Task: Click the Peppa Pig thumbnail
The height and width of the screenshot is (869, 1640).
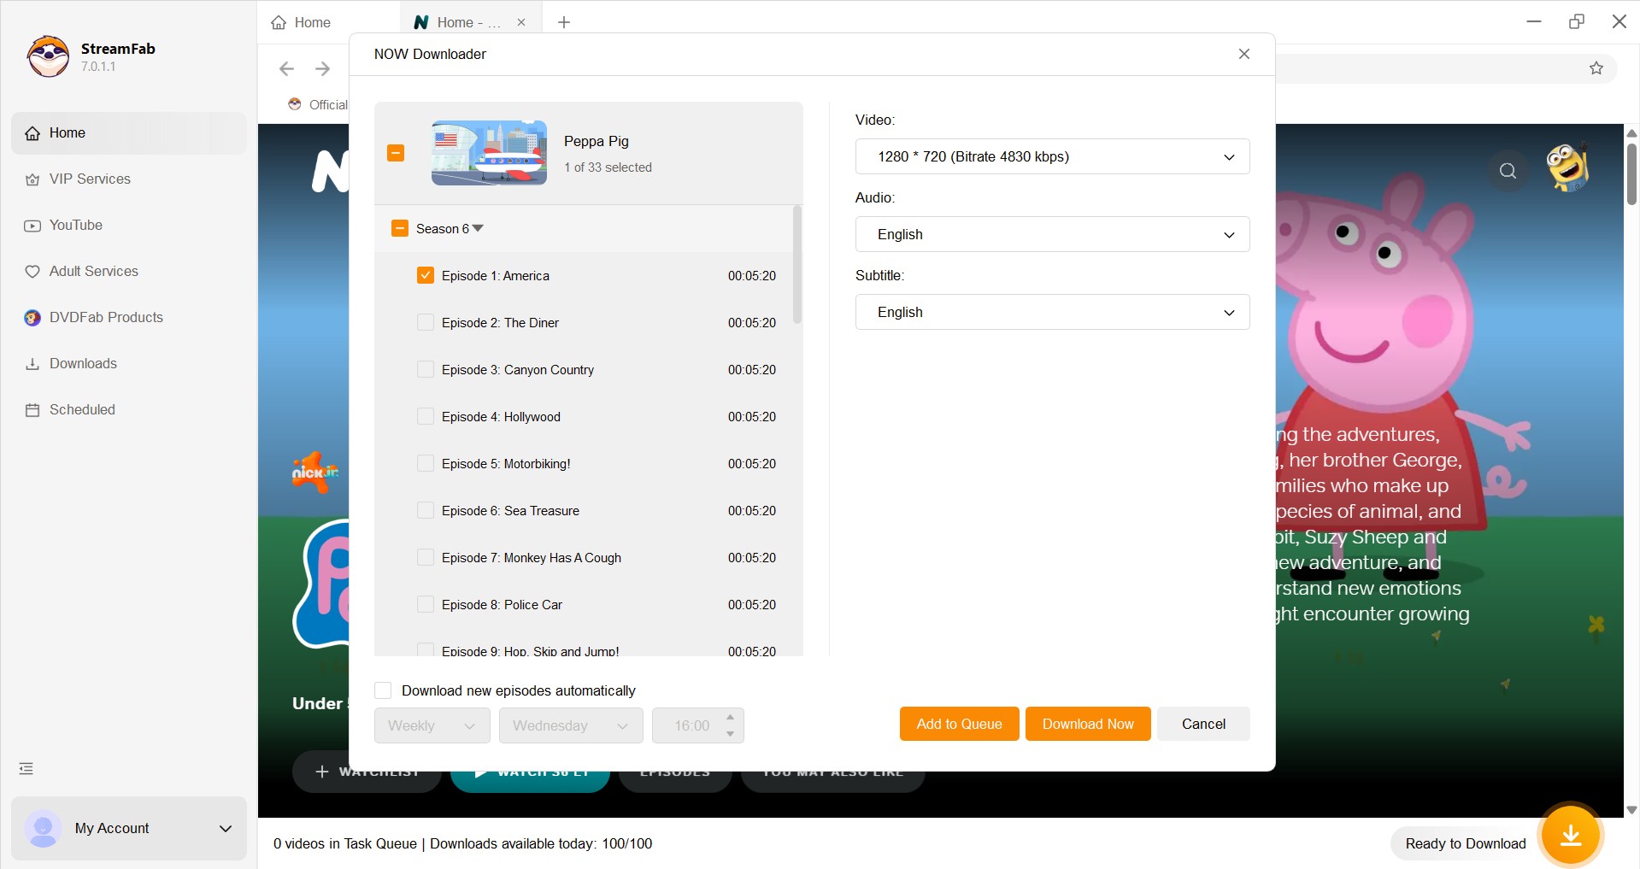Action: [489, 153]
